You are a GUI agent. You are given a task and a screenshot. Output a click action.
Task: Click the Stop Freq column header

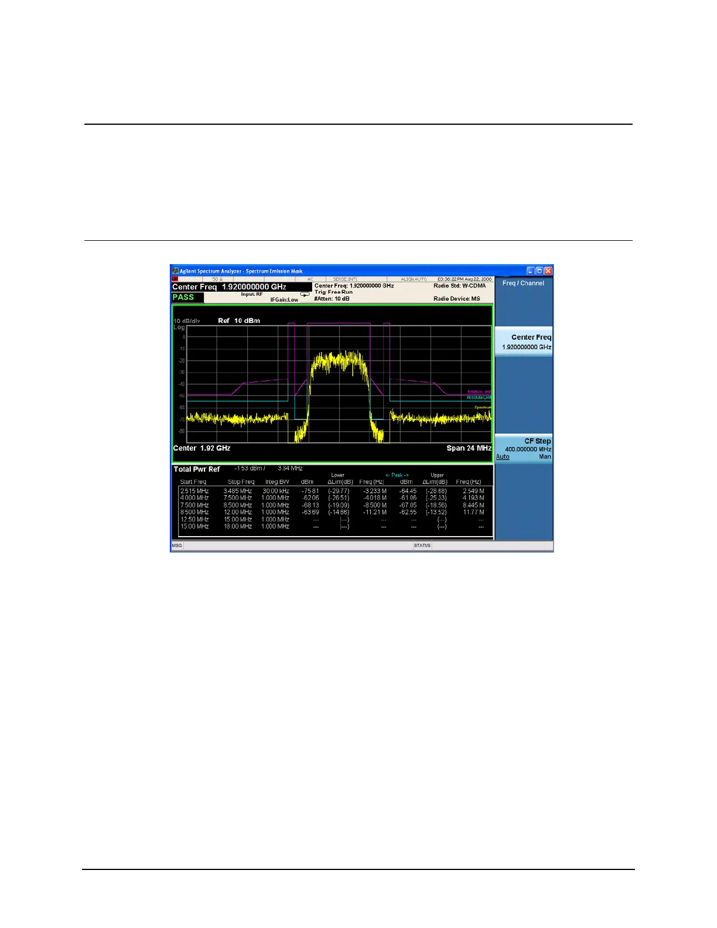point(241,482)
